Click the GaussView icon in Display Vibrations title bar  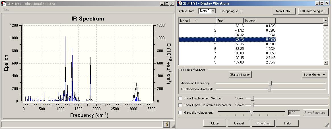coord(180,3)
